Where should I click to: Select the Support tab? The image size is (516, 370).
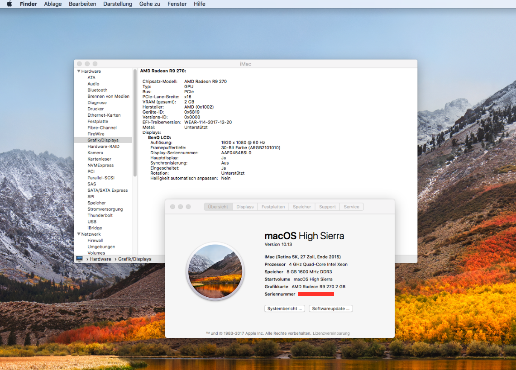click(327, 207)
